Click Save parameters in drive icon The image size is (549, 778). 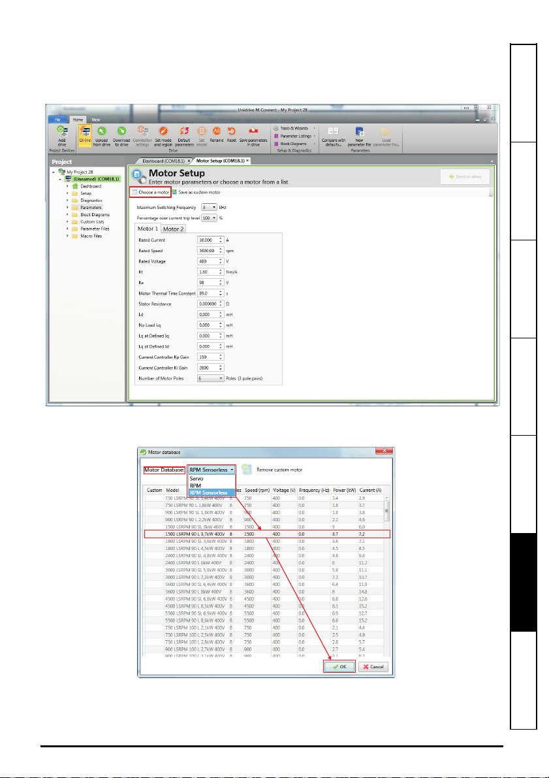(253, 131)
